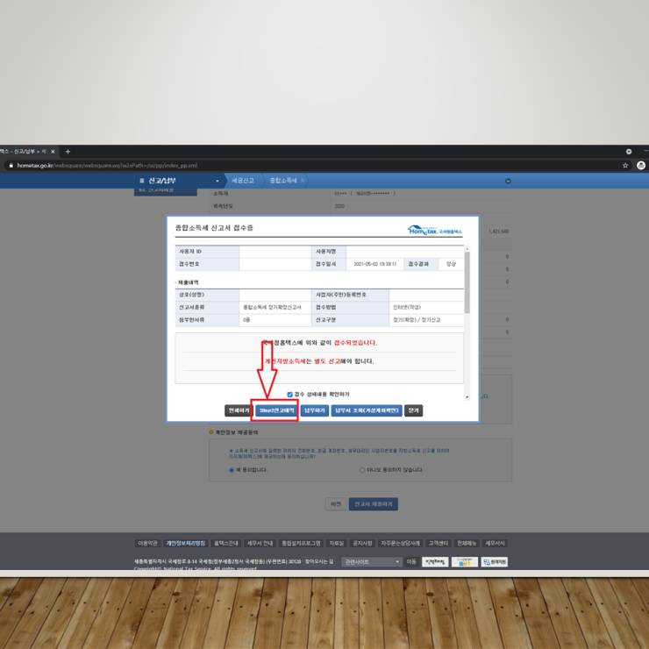Viewport: 649px width, 649px height.
Task: Click 신고서 제출하기 button
Action: [374, 503]
